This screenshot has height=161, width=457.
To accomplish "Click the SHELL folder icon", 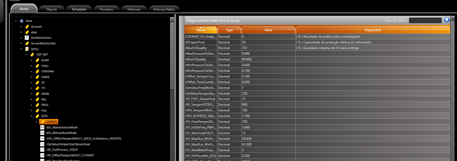I will click(27, 49).
